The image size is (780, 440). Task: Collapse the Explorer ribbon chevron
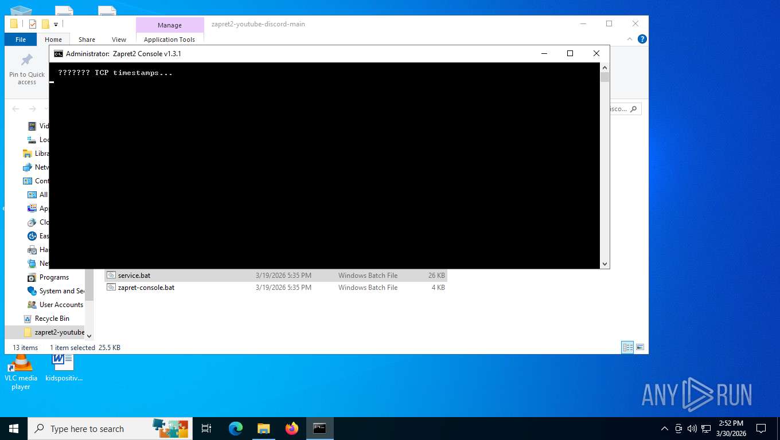pyautogui.click(x=630, y=39)
